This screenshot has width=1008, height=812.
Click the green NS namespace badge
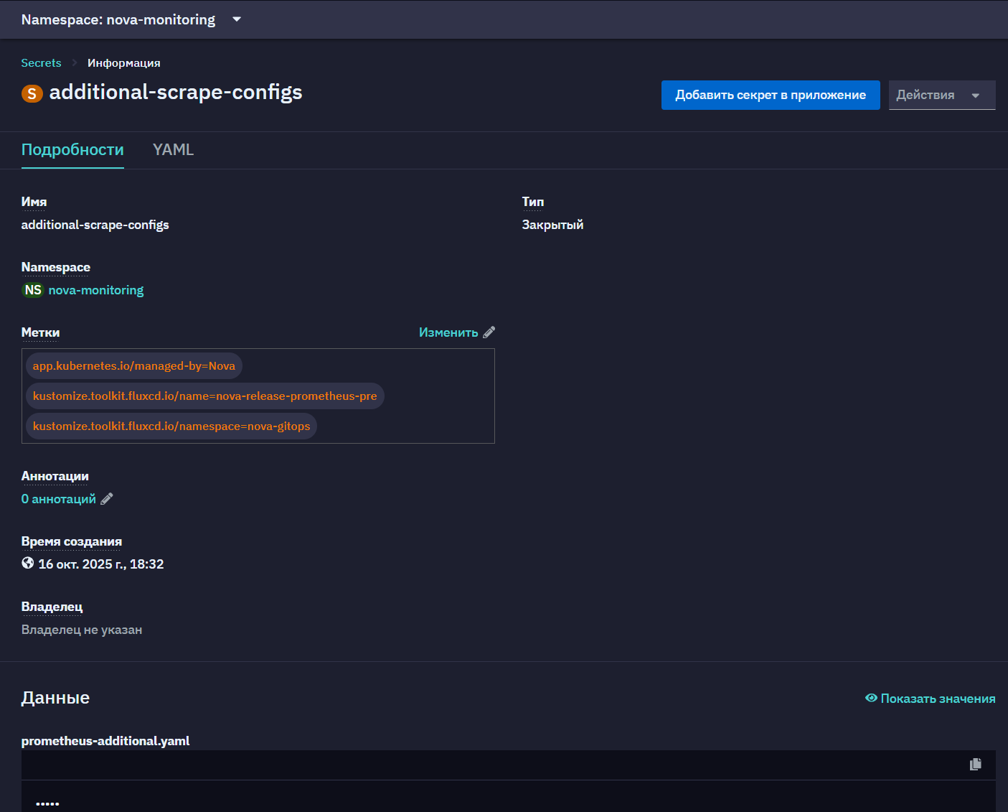point(33,290)
